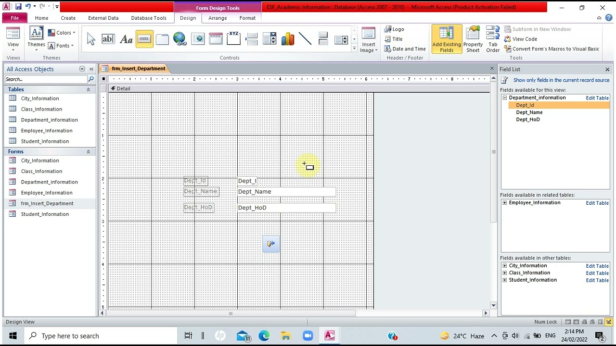Image resolution: width=616 pixels, height=346 pixels.
Task: Open the Student_Information form in Forms list
Action: pyautogui.click(x=45, y=214)
